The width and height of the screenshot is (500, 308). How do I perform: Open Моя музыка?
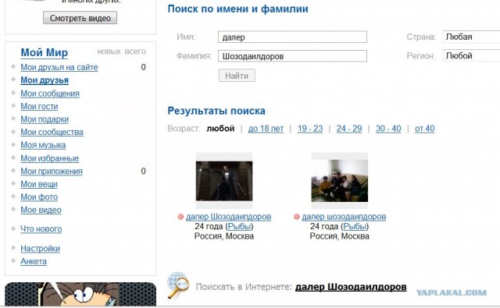click(x=43, y=145)
